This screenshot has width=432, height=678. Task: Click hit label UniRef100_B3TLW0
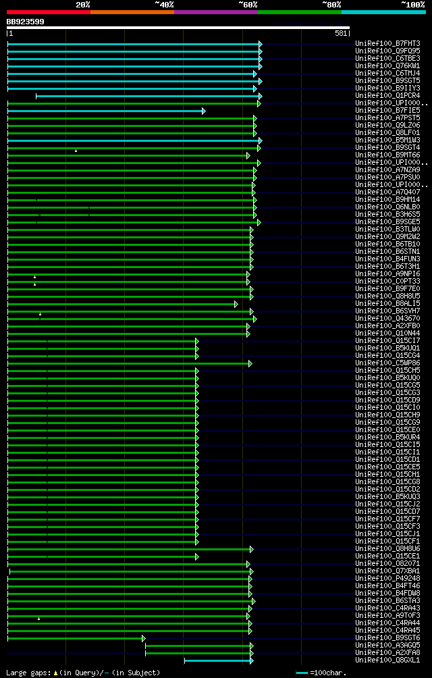[x=387, y=230]
